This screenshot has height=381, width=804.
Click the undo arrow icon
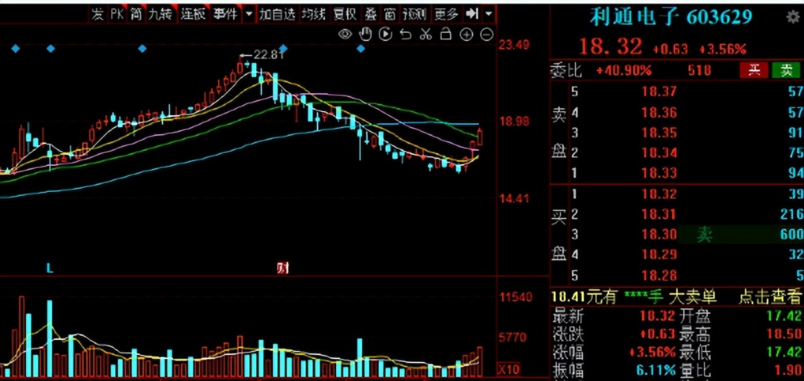[x=405, y=34]
